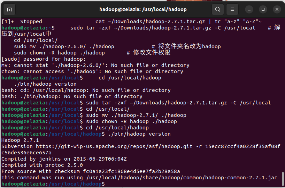Viewport: 285px width, 188px height.
Task: Open a new terminal tab
Action: [9, 9]
